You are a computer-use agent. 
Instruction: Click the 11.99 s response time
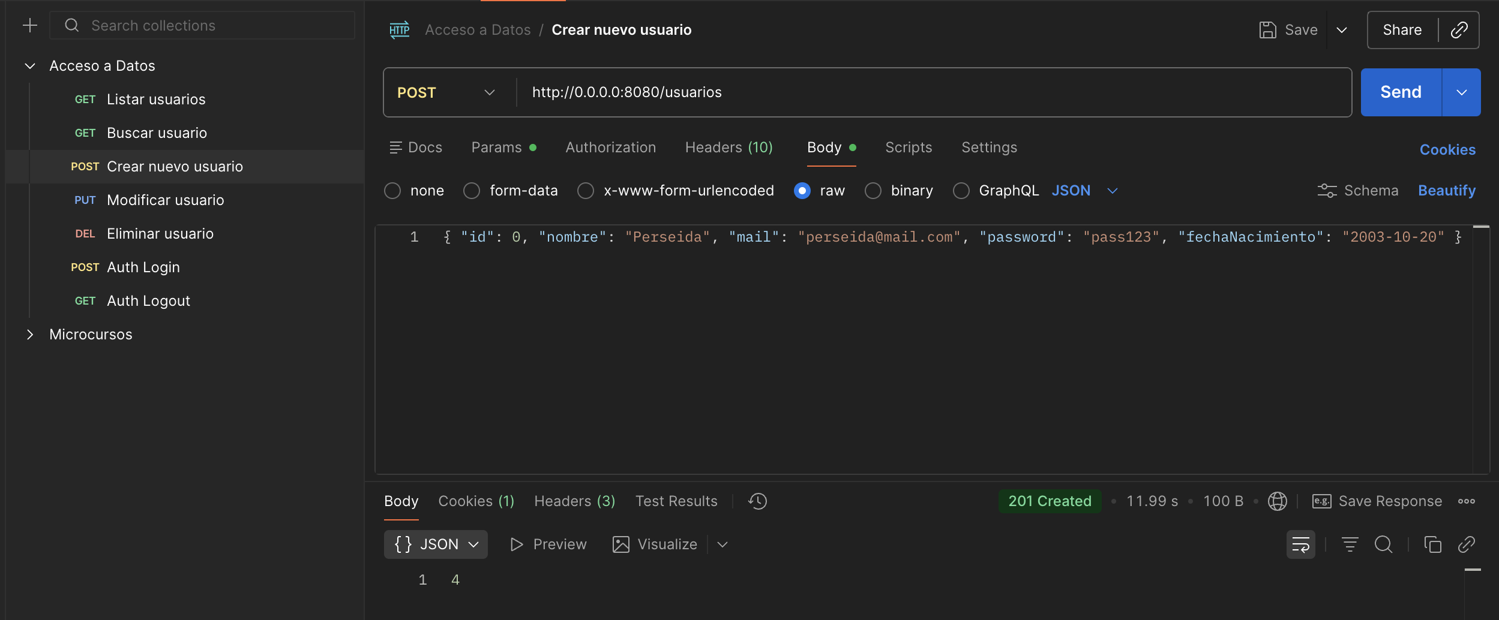[x=1152, y=501]
